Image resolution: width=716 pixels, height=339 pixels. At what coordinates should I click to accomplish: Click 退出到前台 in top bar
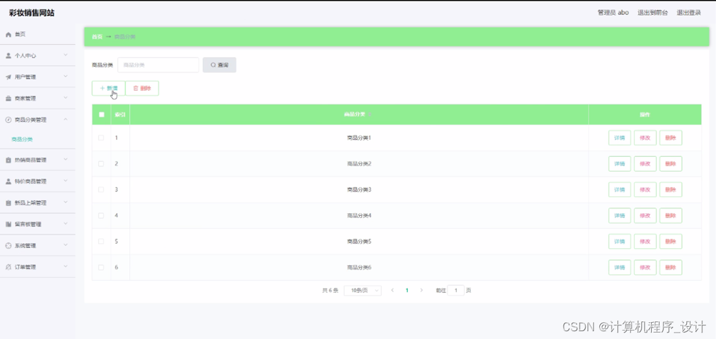[652, 13]
